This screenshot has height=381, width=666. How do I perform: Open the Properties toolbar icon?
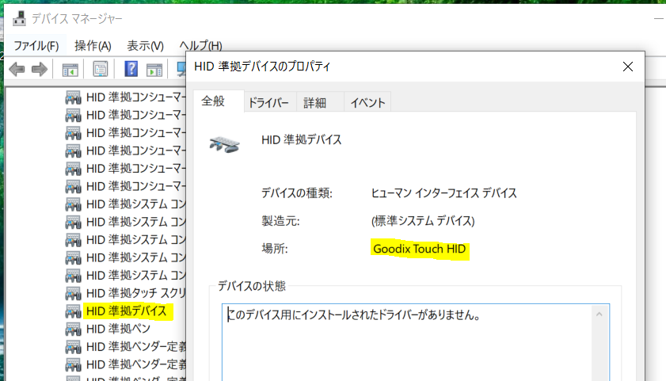101,69
